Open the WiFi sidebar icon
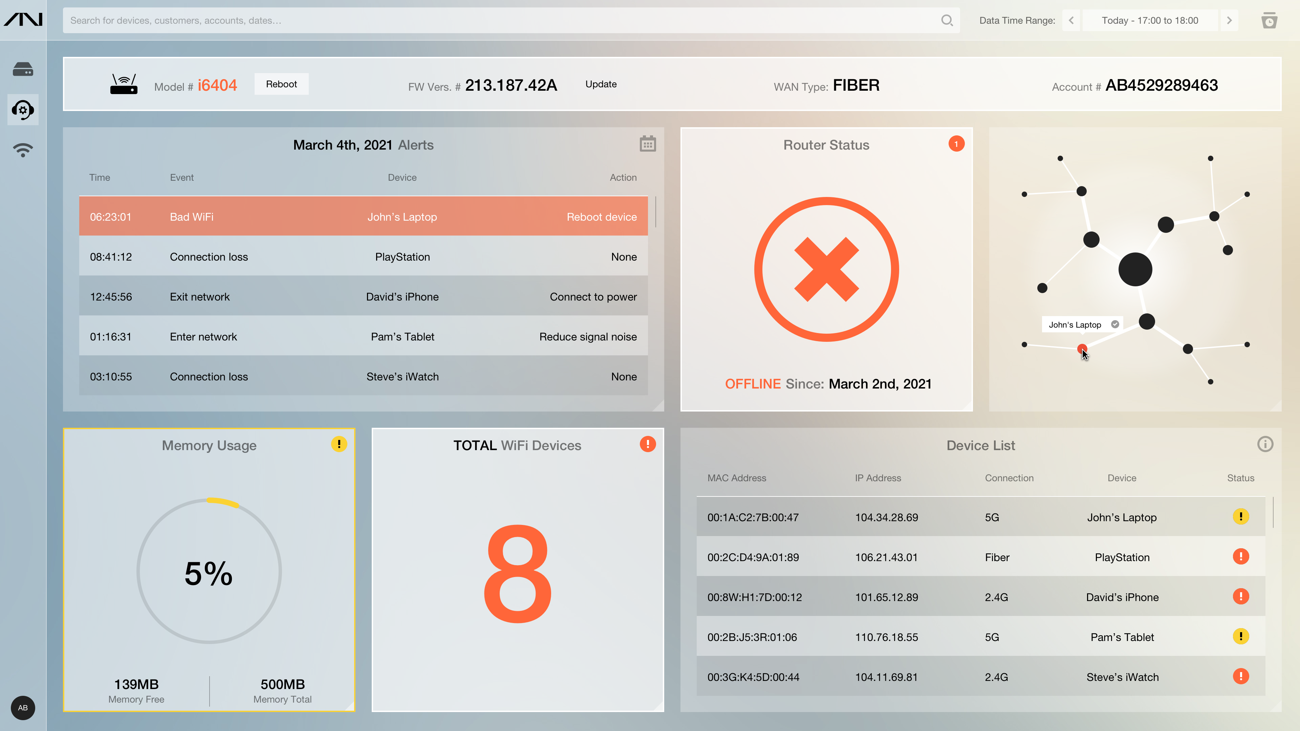This screenshot has width=1300, height=731. click(x=23, y=150)
